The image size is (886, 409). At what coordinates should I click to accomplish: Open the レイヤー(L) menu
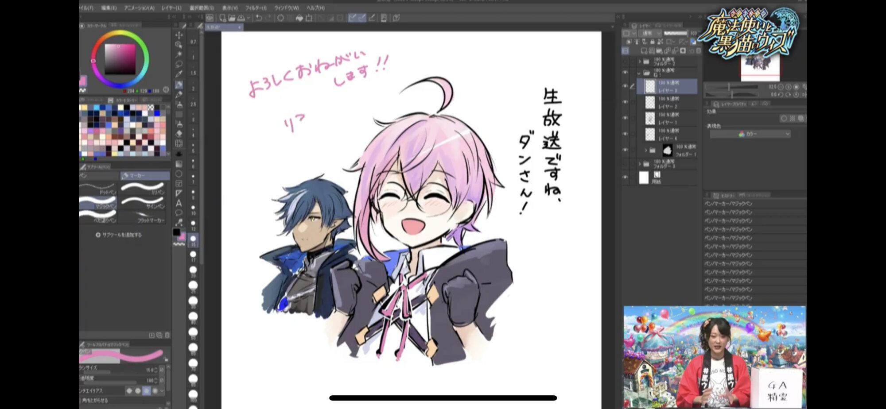(x=171, y=8)
